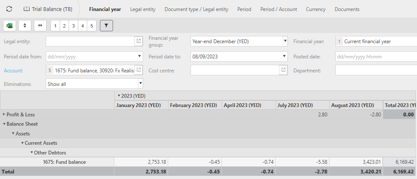Select the 1675: Fund balance row label
This screenshot has width=417, height=179.
click(64, 162)
